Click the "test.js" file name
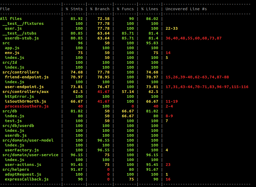 [x=13, y=121]
